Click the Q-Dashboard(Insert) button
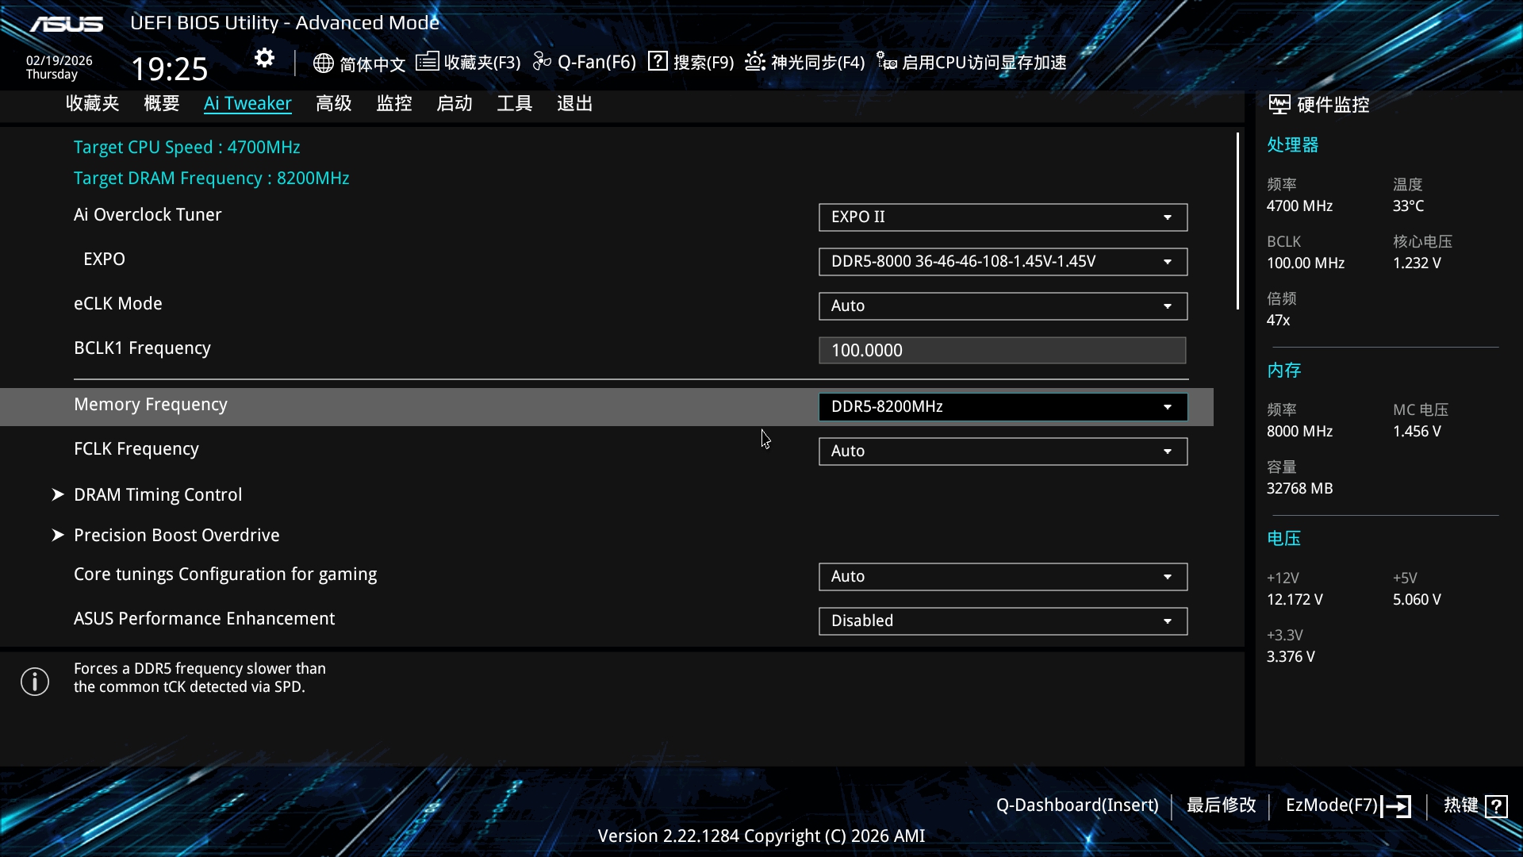The height and width of the screenshot is (857, 1523). pyautogui.click(x=1076, y=805)
